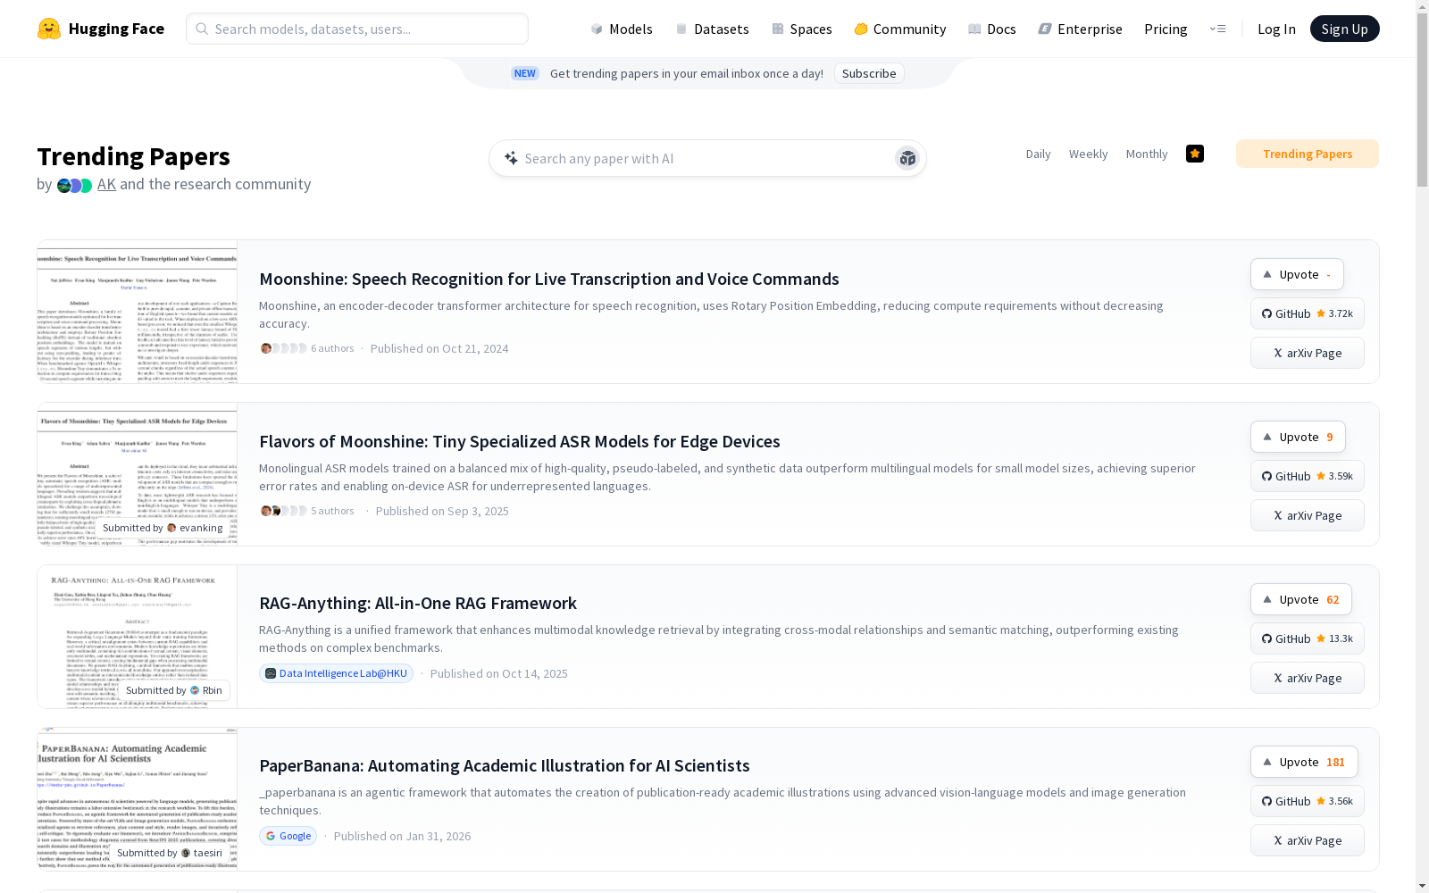Switch to the Weekly papers tab
This screenshot has width=1429, height=893.
point(1088,154)
